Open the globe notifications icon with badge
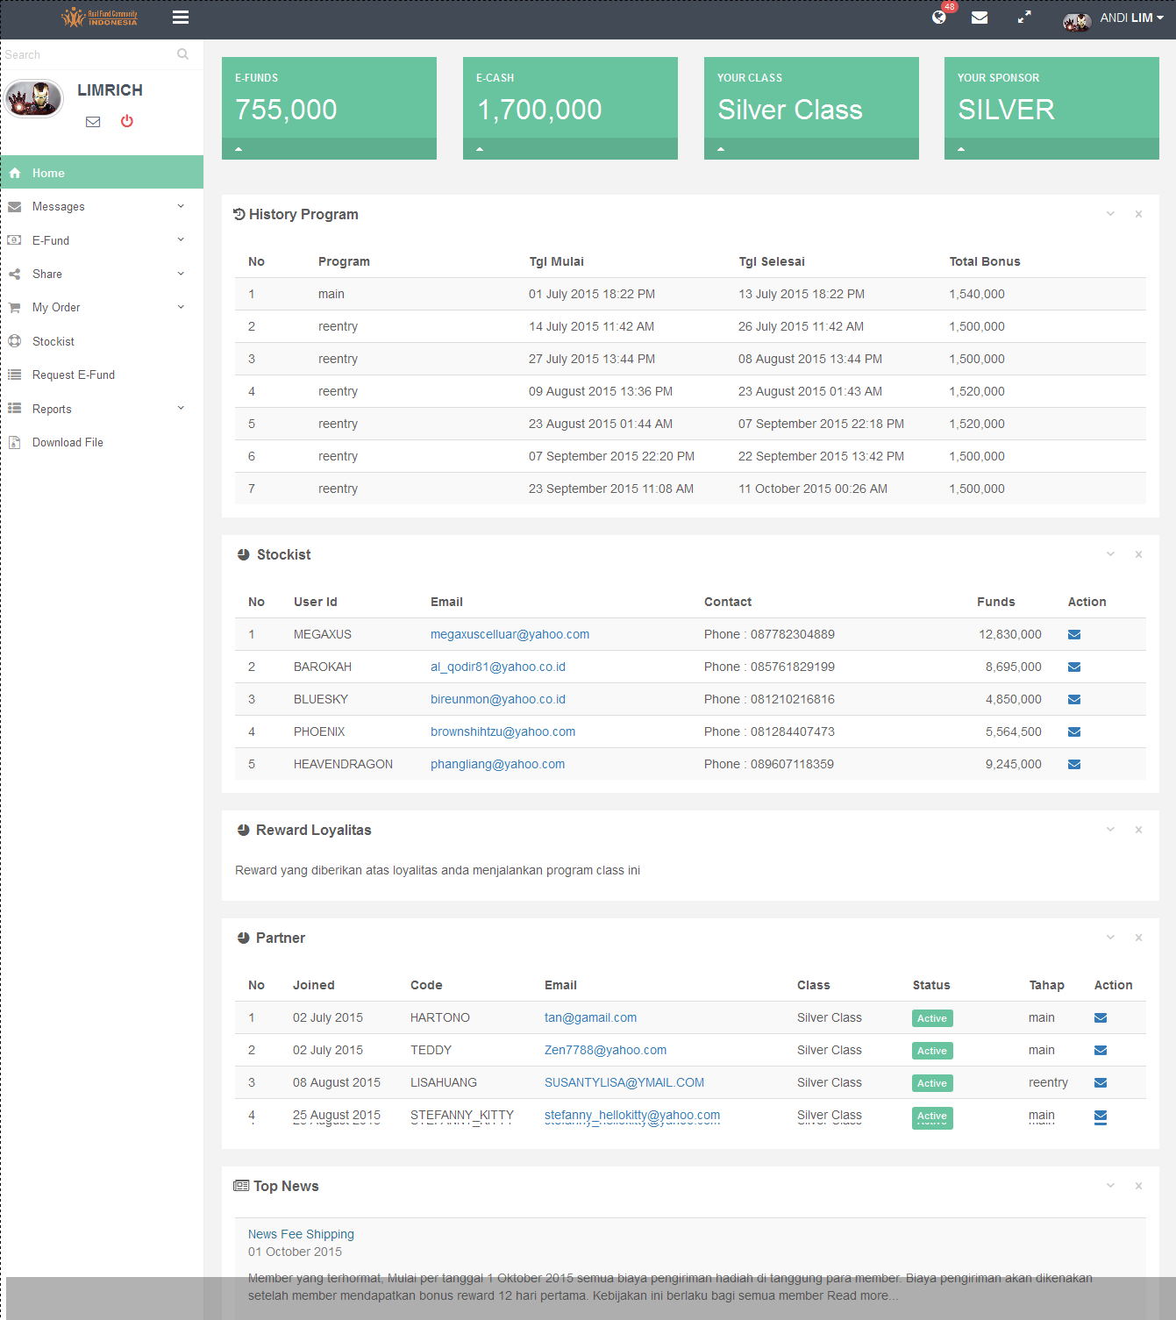Screen dimensions: 1176x1320 click(939, 18)
